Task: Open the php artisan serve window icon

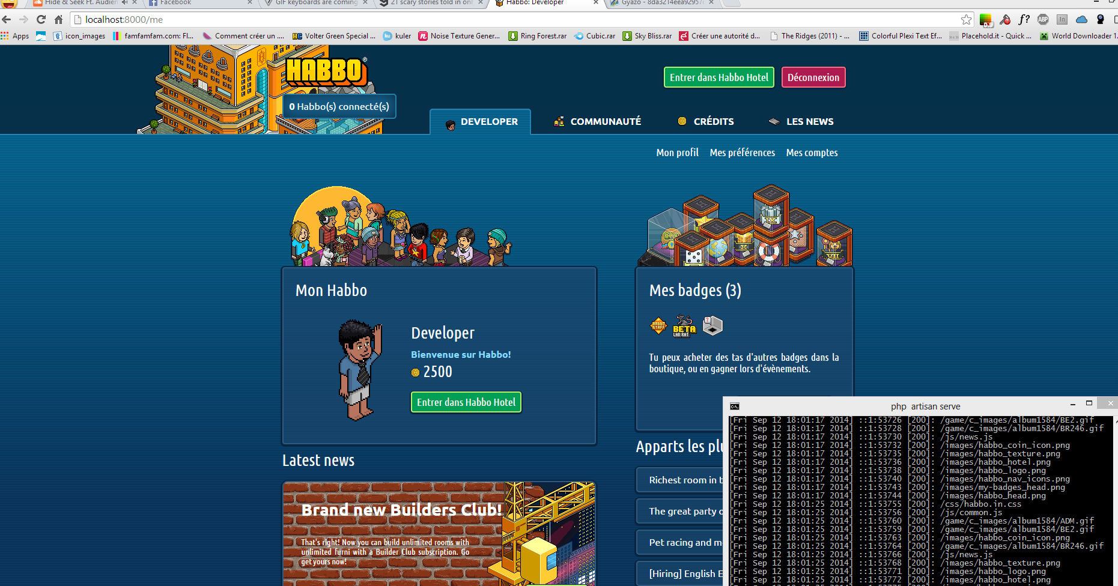Action: click(735, 406)
